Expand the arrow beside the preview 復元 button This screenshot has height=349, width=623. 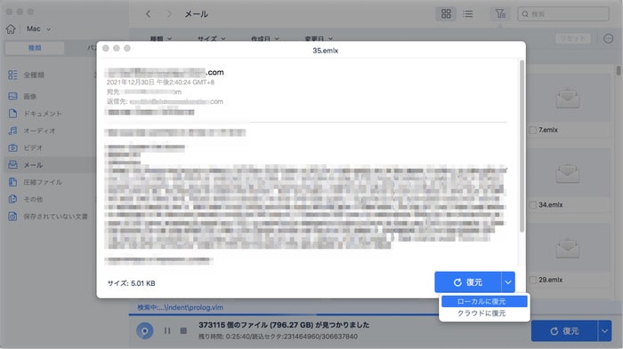click(x=508, y=282)
